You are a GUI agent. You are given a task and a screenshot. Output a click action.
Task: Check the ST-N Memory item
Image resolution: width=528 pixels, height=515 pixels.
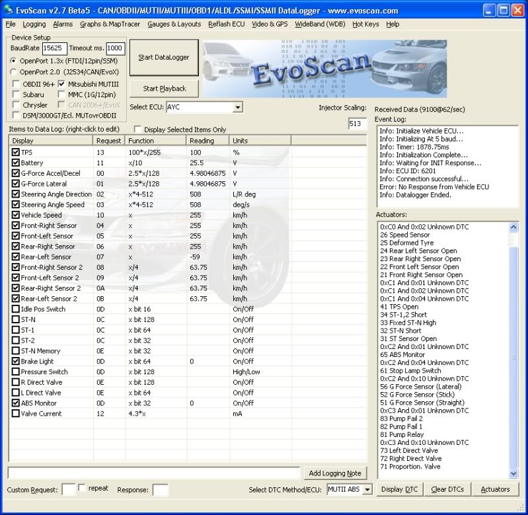pyautogui.click(x=15, y=350)
